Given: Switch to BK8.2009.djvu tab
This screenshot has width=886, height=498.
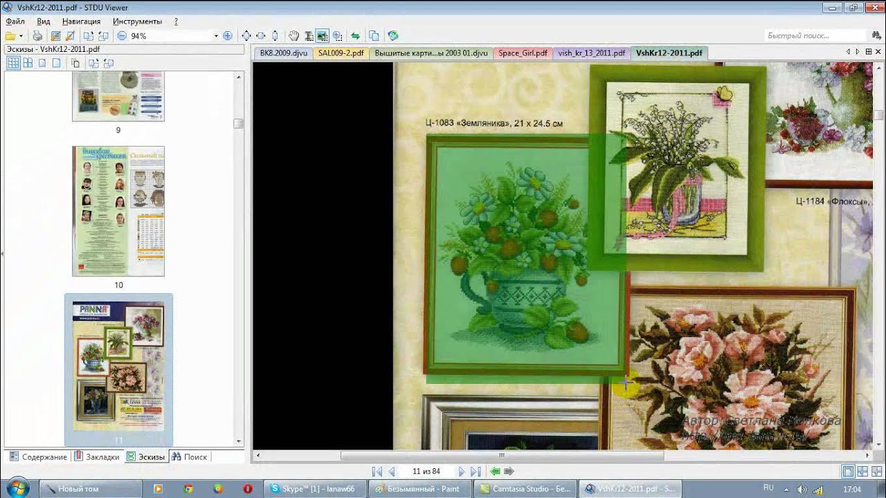Looking at the screenshot, I should 284,53.
